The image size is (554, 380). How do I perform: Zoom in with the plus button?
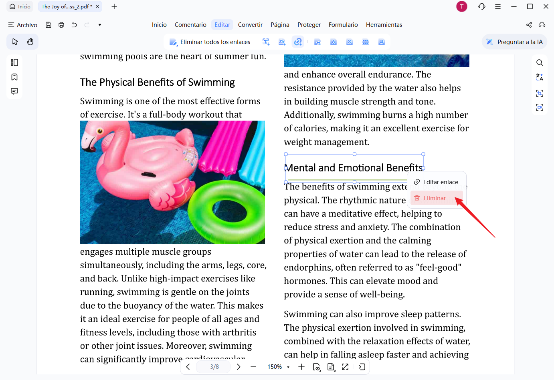click(x=301, y=367)
